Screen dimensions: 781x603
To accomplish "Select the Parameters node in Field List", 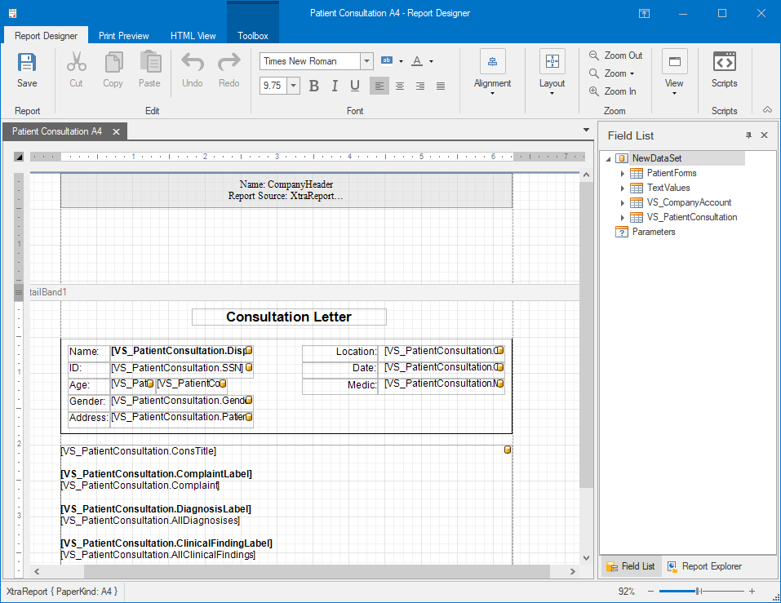I will 653,232.
